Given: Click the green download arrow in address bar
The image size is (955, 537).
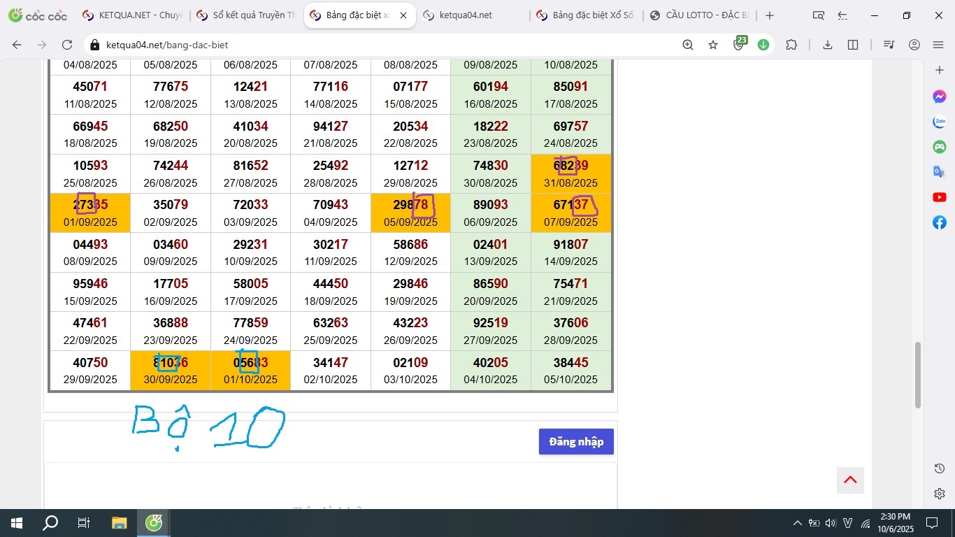Looking at the screenshot, I should [763, 45].
